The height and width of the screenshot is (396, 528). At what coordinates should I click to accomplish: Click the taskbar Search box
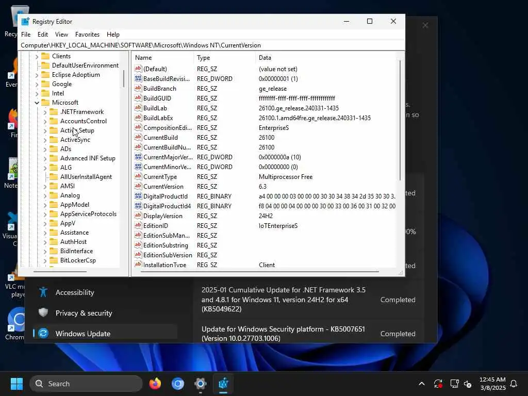pyautogui.click(x=86, y=384)
